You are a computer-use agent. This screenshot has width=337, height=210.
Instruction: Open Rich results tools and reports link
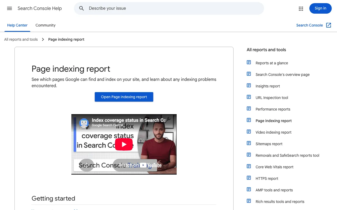point(280,202)
